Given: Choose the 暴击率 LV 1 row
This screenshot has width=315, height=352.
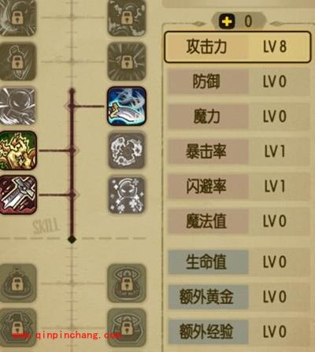Looking at the screenshot, I should coord(239,151).
